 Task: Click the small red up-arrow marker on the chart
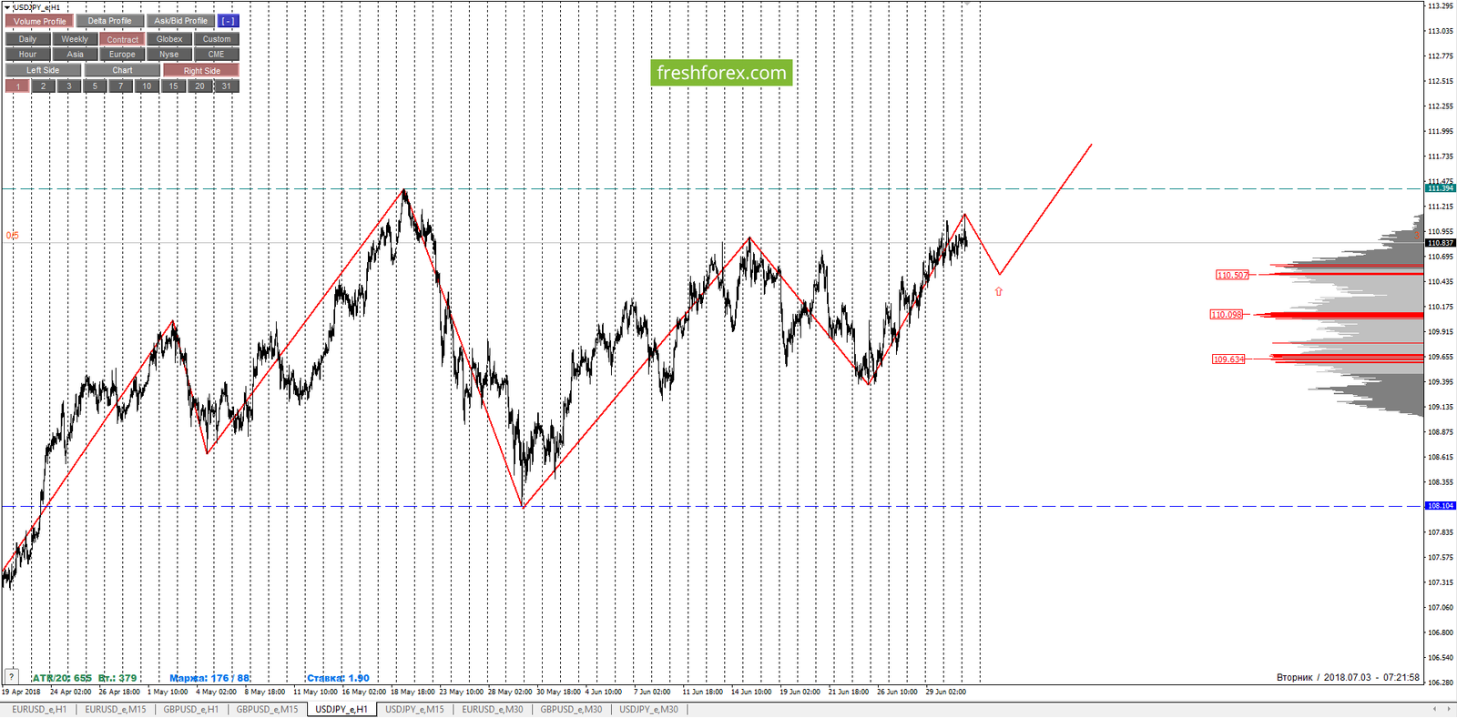[999, 291]
